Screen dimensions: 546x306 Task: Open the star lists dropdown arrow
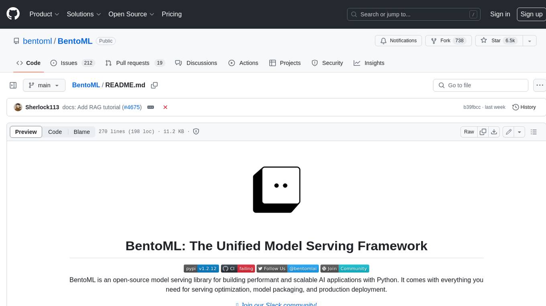point(530,41)
